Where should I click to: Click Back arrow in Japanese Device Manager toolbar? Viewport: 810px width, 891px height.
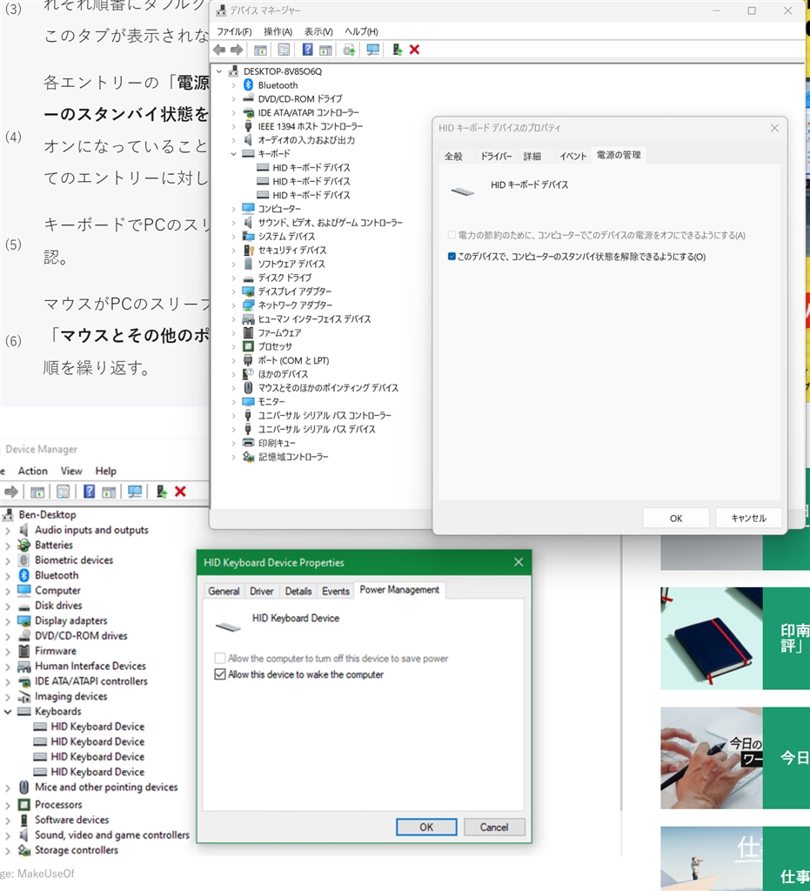219,50
